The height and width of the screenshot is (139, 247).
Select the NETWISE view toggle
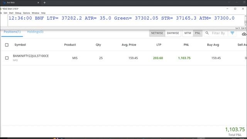coord(157,33)
